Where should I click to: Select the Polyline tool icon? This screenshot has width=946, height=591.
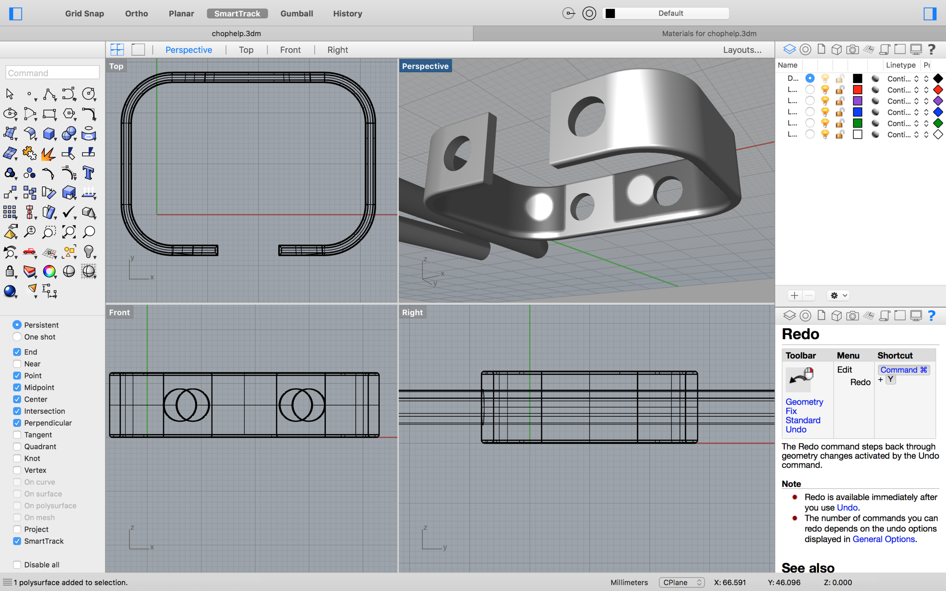click(49, 94)
